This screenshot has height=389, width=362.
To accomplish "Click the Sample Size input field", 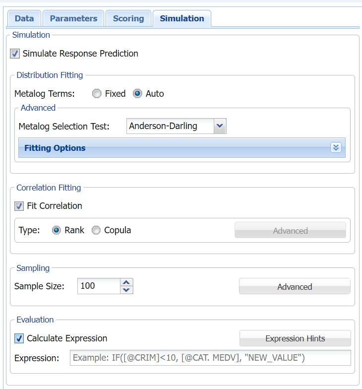I will click(x=99, y=286).
